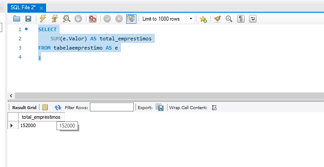Click the Result Grid label
Viewport: 324px width, 167px height.
point(24,107)
